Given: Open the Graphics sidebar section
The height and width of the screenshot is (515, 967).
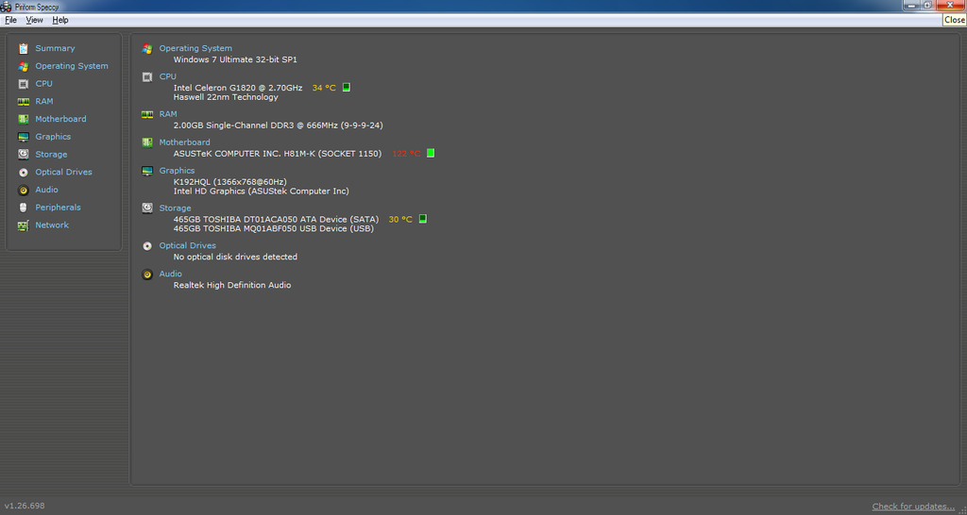Looking at the screenshot, I should [53, 137].
